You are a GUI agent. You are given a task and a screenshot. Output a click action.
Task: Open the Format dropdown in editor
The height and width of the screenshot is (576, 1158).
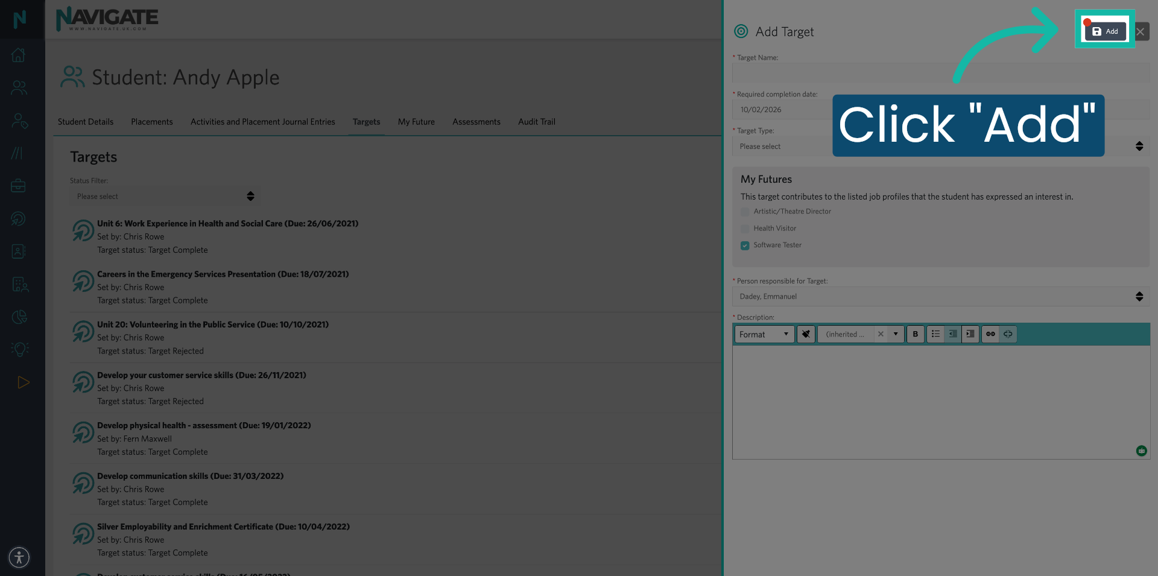click(x=764, y=334)
